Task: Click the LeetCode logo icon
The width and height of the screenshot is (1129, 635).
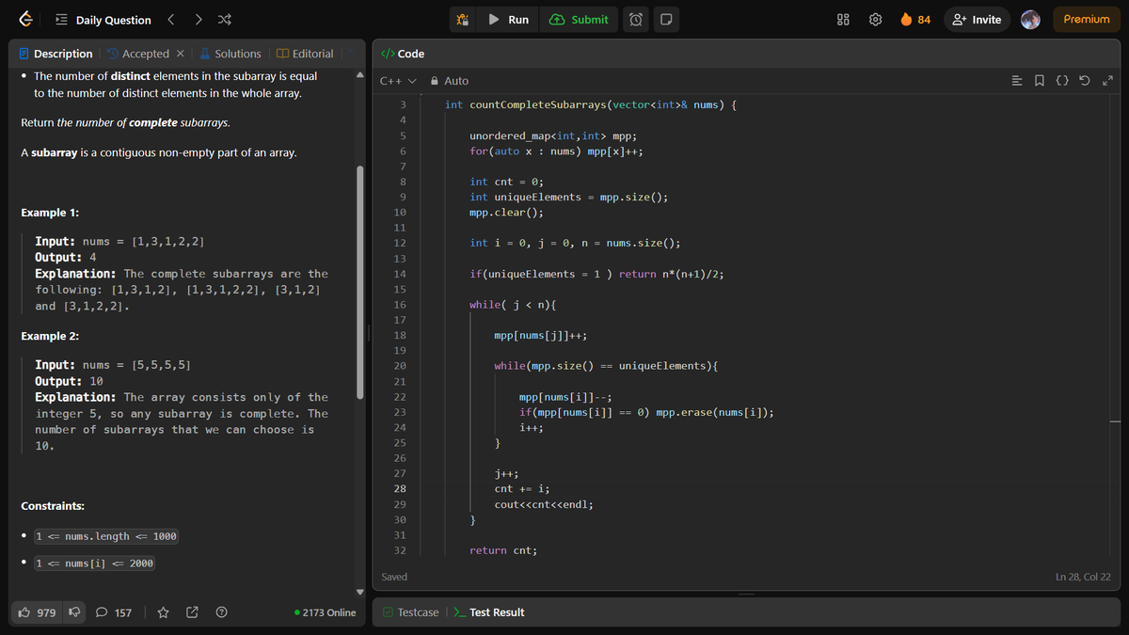Action: click(27, 20)
